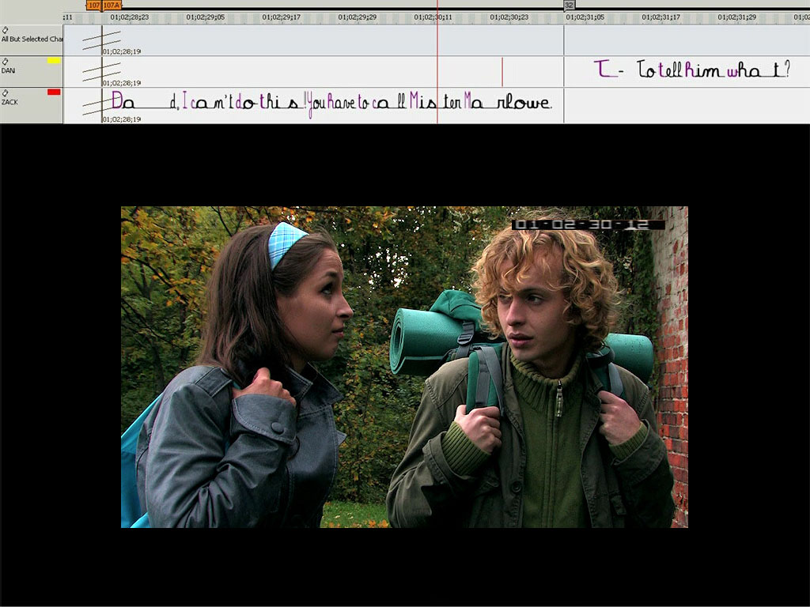Click DANI's yellow color swatch
Screen dimensions: 810x607
(54, 60)
